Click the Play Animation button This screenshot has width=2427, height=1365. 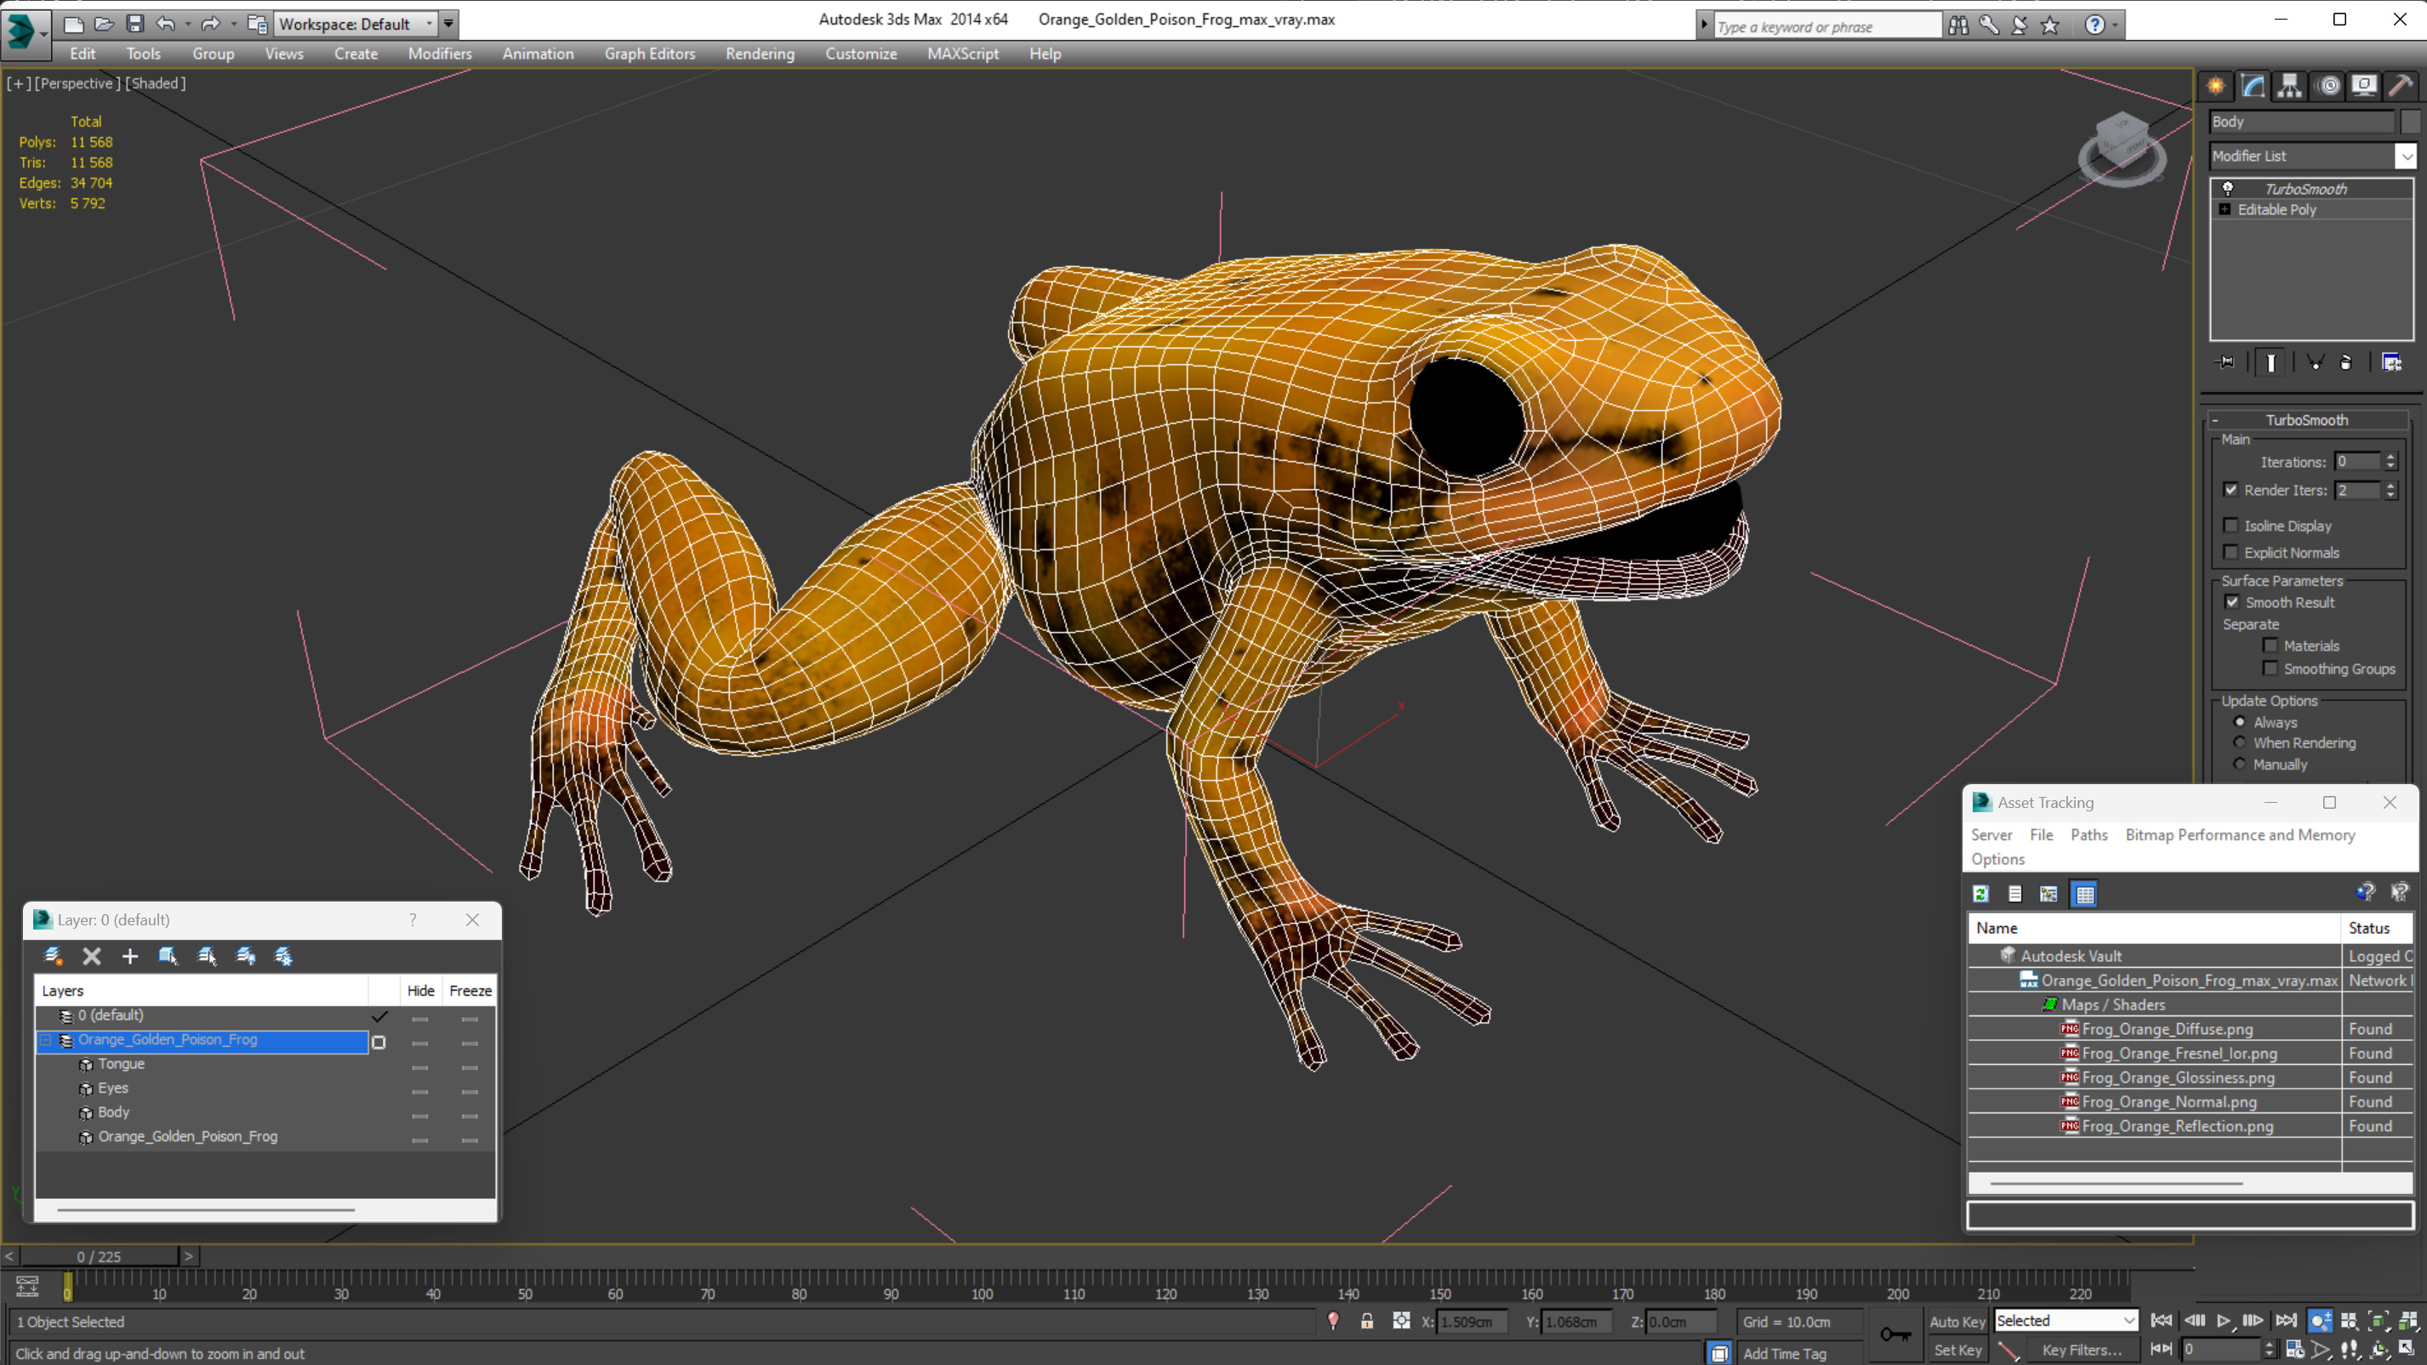[x=2224, y=1322]
